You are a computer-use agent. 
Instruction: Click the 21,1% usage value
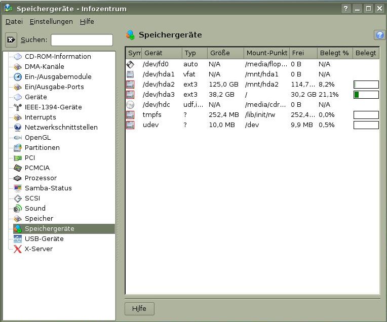tap(329, 95)
